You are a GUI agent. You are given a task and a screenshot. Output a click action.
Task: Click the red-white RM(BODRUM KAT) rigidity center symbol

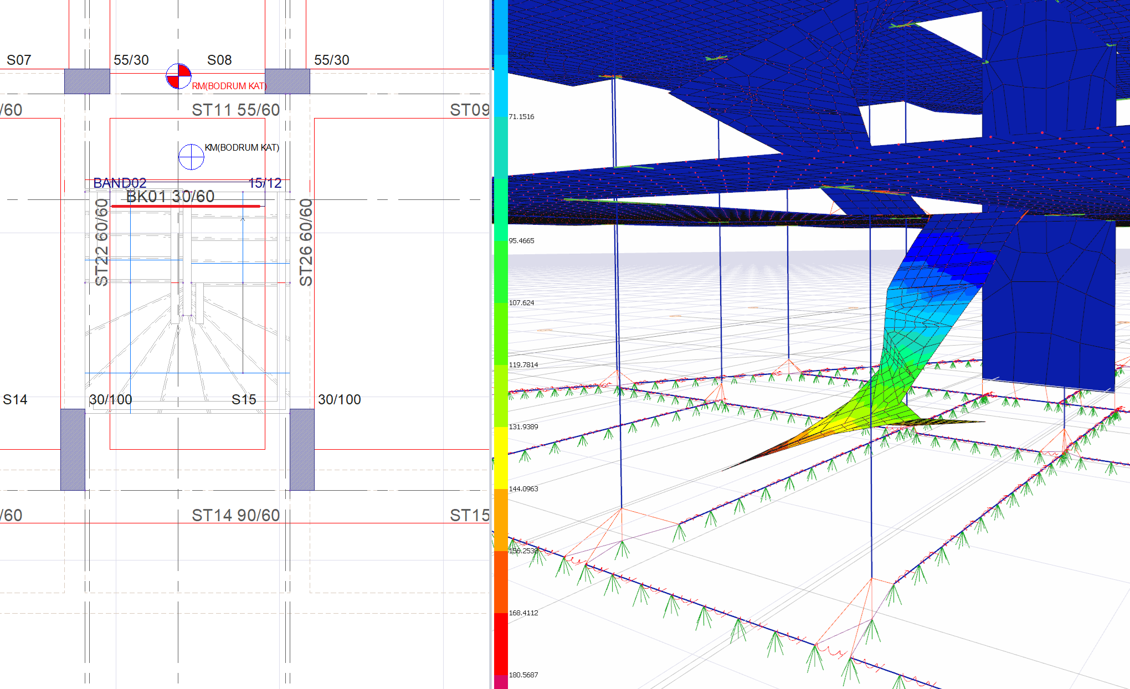[x=178, y=76]
